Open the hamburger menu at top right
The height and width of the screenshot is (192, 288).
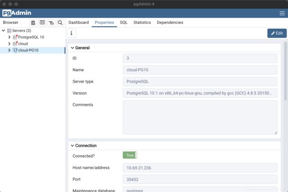tap(282, 13)
